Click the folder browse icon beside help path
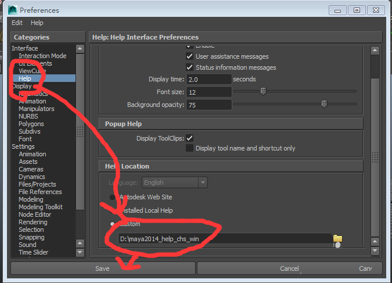392x283 pixels. [x=337, y=238]
